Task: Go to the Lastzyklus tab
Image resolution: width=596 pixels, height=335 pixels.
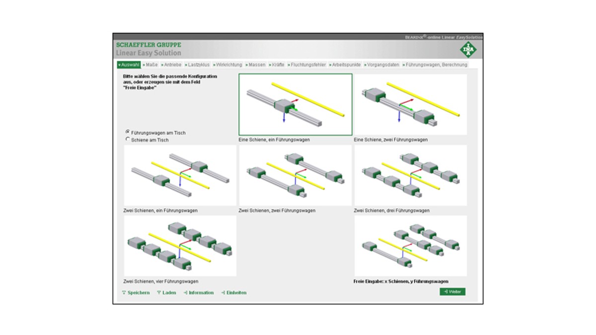Action: point(198,65)
